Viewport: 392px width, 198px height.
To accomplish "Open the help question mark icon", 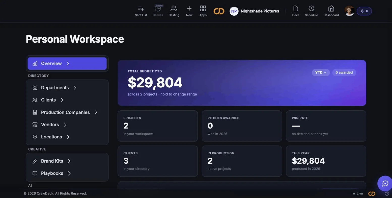I will click(387, 194).
